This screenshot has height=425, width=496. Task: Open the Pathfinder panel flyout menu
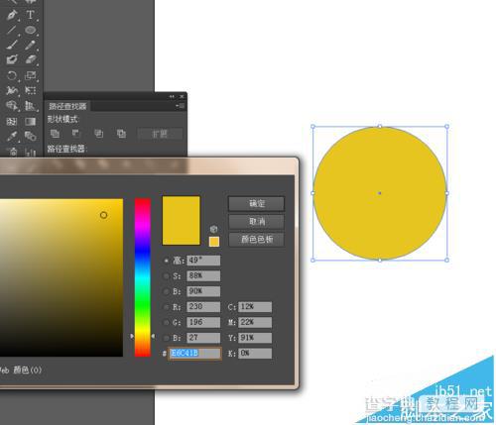coord(181,106)
